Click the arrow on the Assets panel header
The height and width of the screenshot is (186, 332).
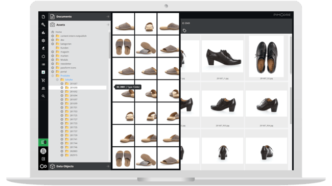click(x=108, y=25)
